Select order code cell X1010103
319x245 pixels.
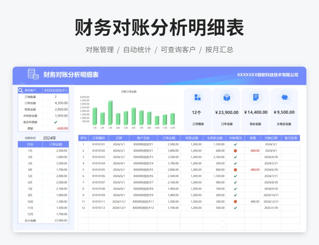coord(98,157)
